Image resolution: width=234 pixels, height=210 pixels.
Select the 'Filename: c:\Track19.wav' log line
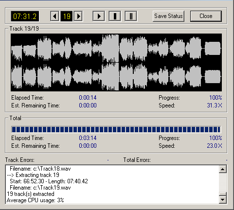[40, 188]
